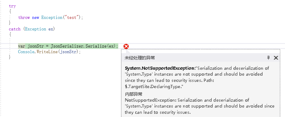The image size is (285, 117).
Task: Click the Serialize method call
Action: click(96, 46)
